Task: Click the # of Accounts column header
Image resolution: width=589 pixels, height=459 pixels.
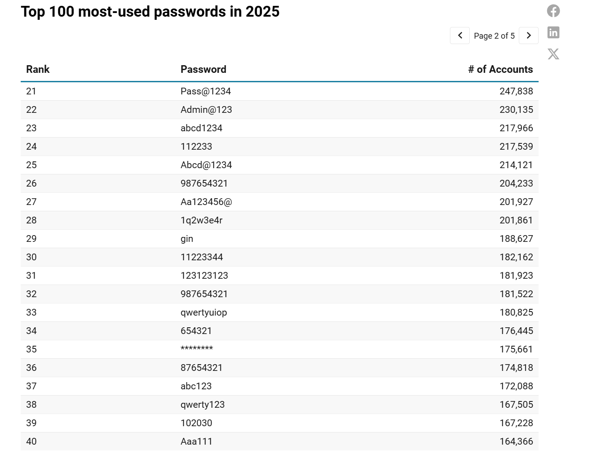Action: 500,69
